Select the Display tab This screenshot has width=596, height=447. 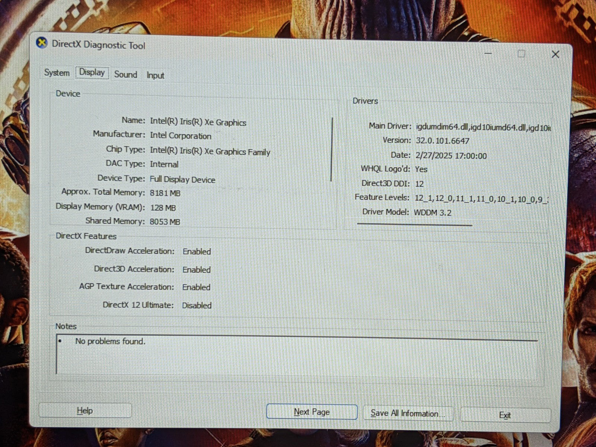[92, 72]
